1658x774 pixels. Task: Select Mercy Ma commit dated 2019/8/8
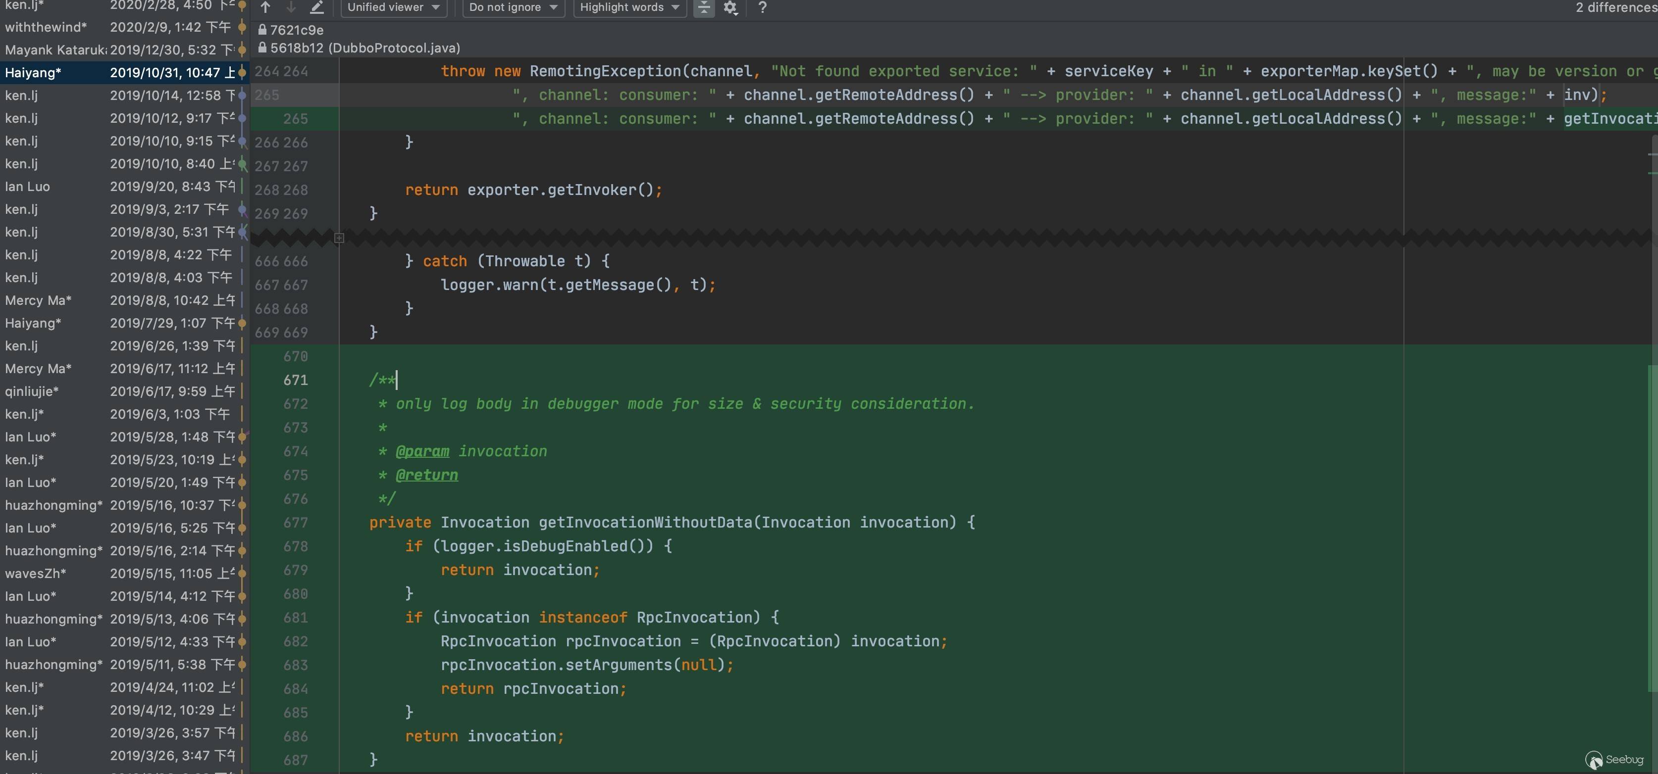click(125, 300)
